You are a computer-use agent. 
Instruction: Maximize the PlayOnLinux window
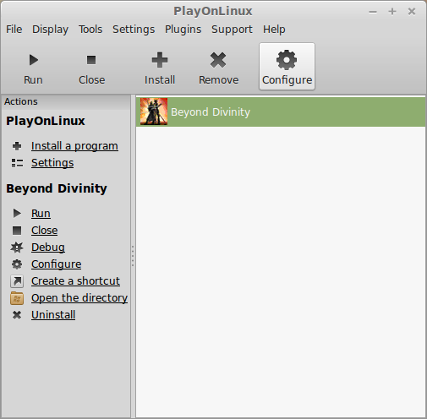click(392, 12)
